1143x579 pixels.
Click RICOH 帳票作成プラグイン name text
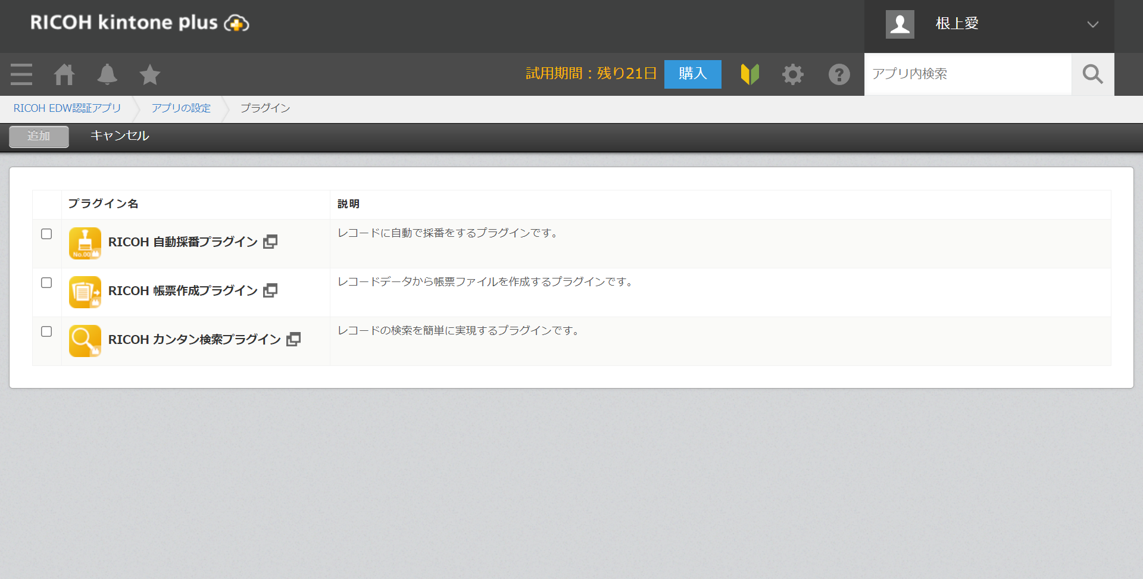pyautogui.click(x=183, y=291)
